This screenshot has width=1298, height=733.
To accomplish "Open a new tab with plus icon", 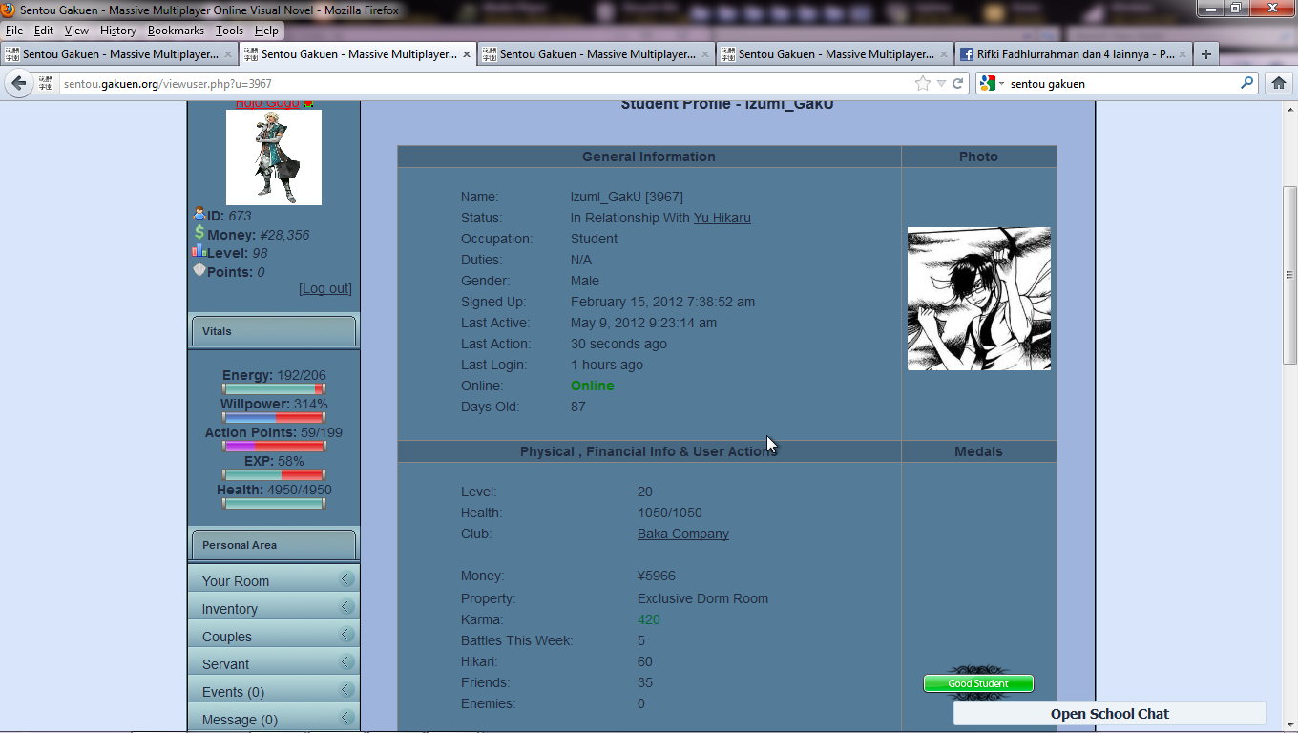I will [x=1206, y=54].
